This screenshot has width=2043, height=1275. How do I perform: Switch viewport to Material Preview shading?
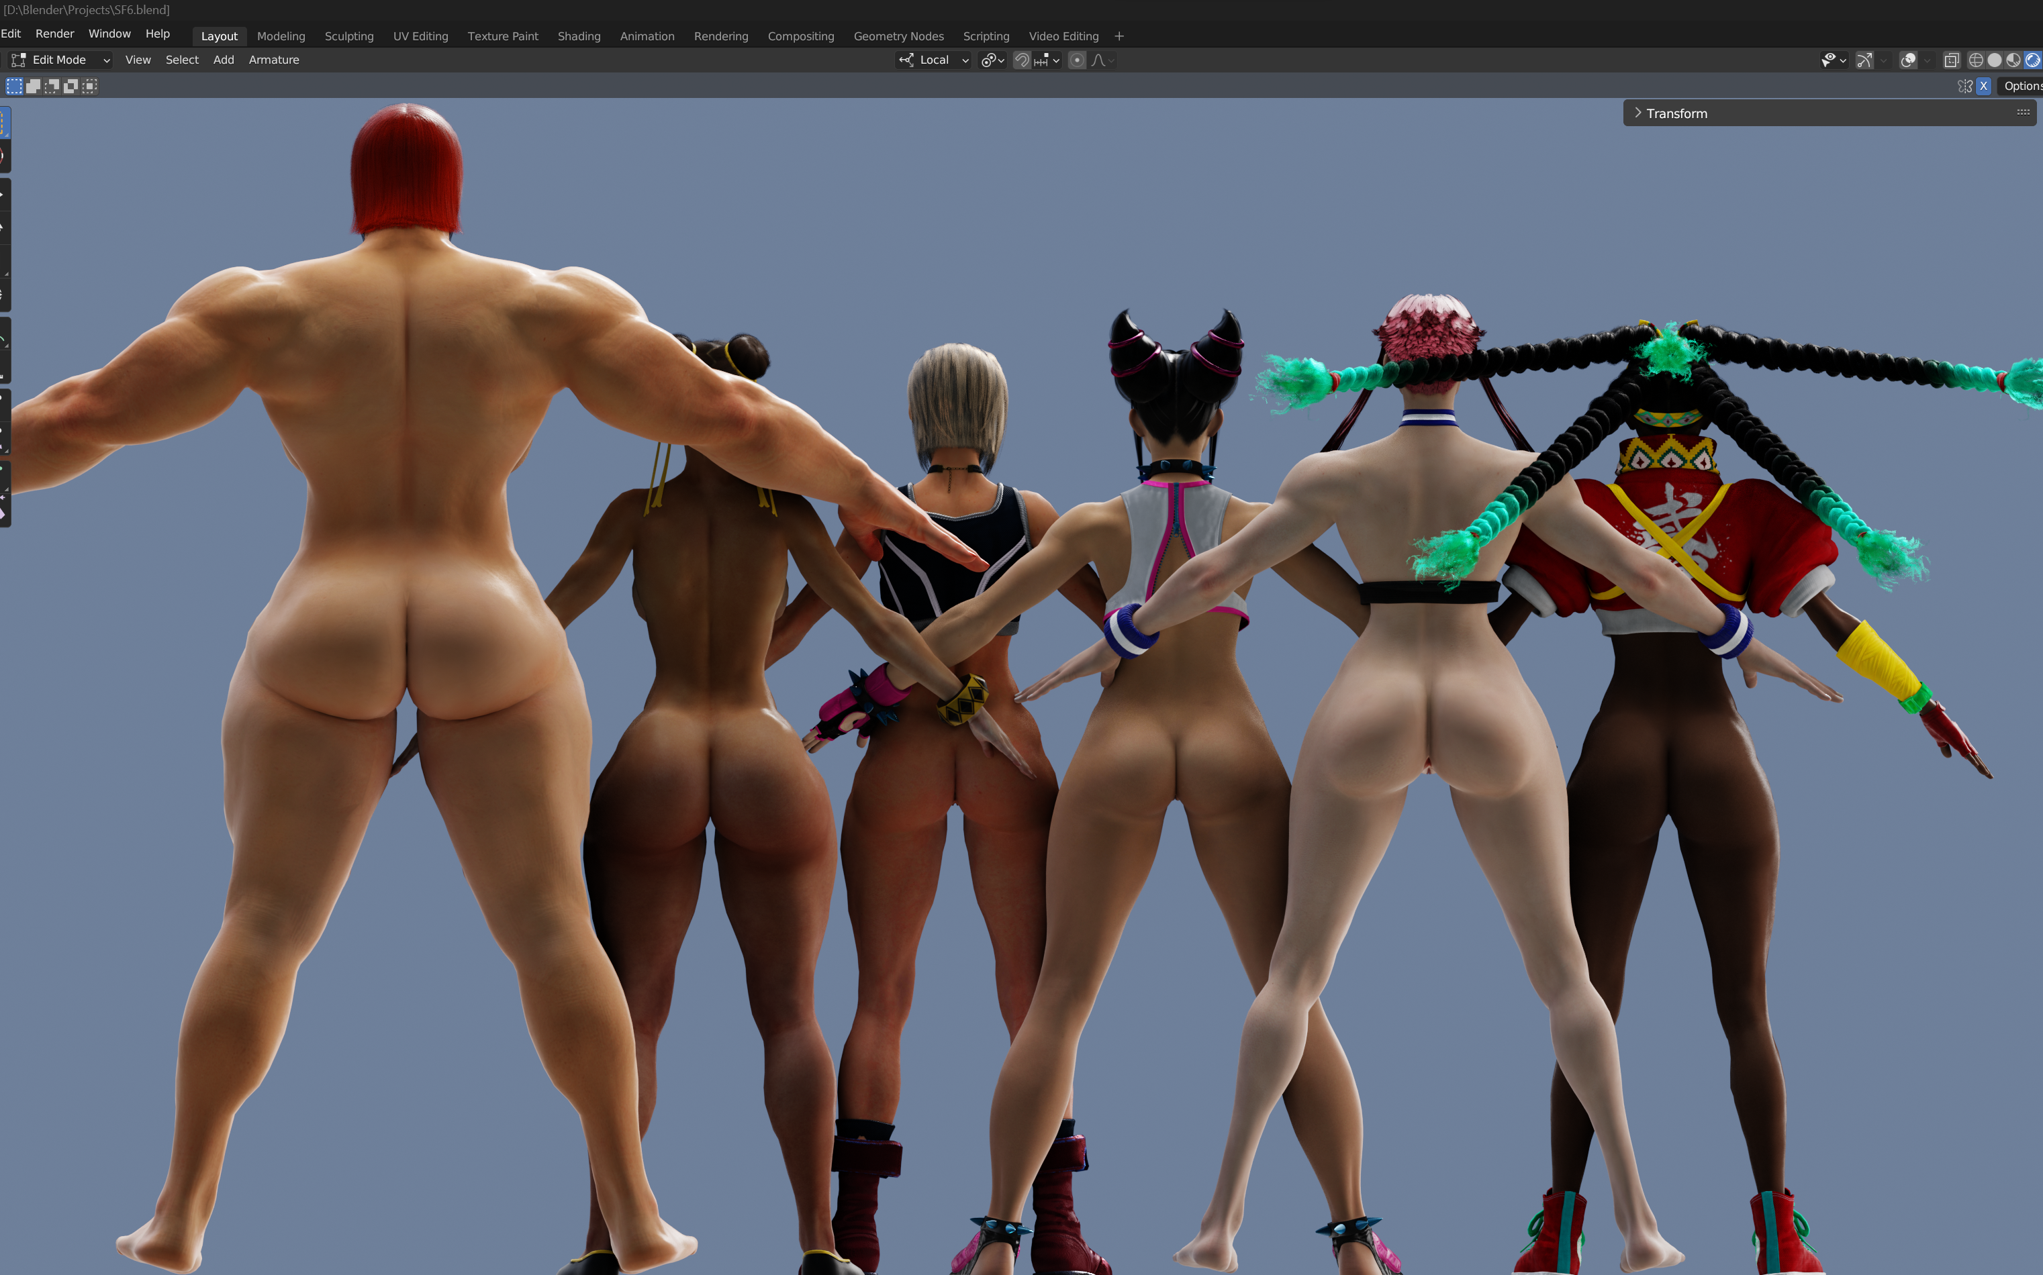(2013, 60)
